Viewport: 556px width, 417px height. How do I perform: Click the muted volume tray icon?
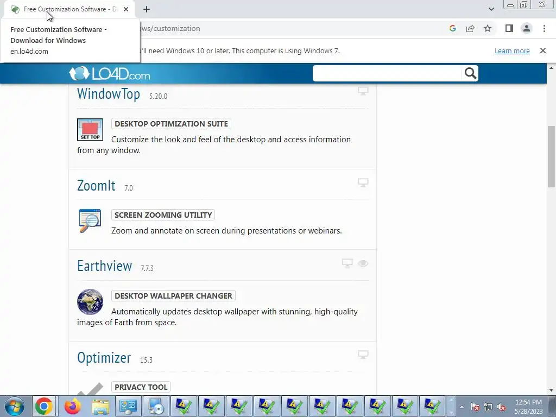[x=501, y=407]
